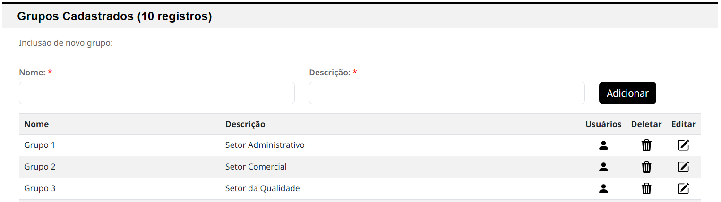721x202 pixels.
Task: Click the Deletar column header
Action: [646, 124]
